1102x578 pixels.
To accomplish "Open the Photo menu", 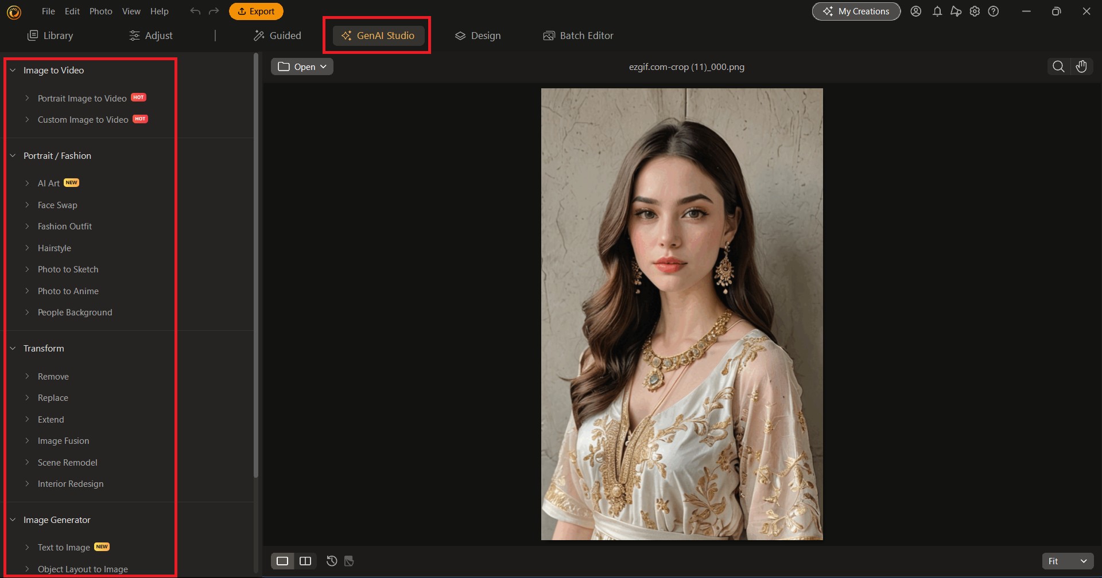I will 100,11.
